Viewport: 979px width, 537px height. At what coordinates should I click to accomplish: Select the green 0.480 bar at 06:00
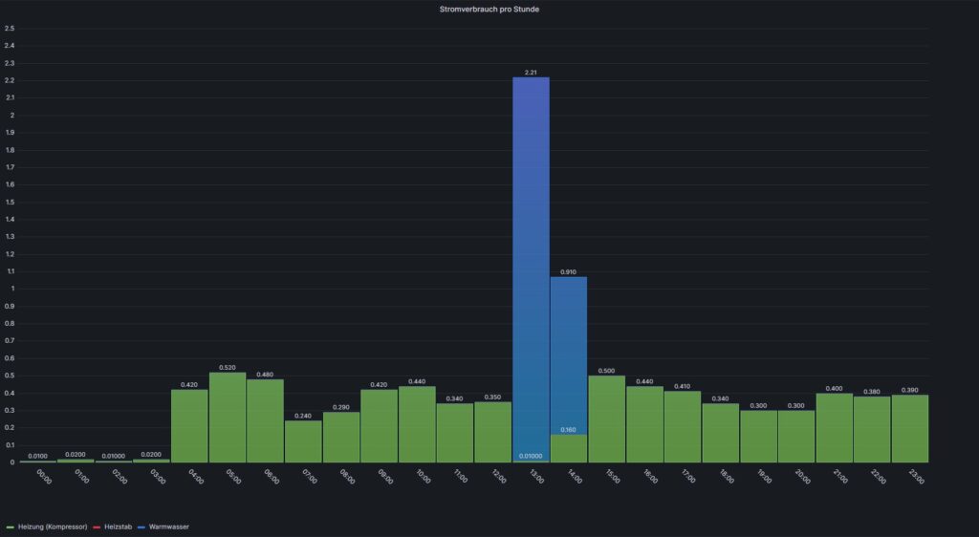tap(265, 420)
